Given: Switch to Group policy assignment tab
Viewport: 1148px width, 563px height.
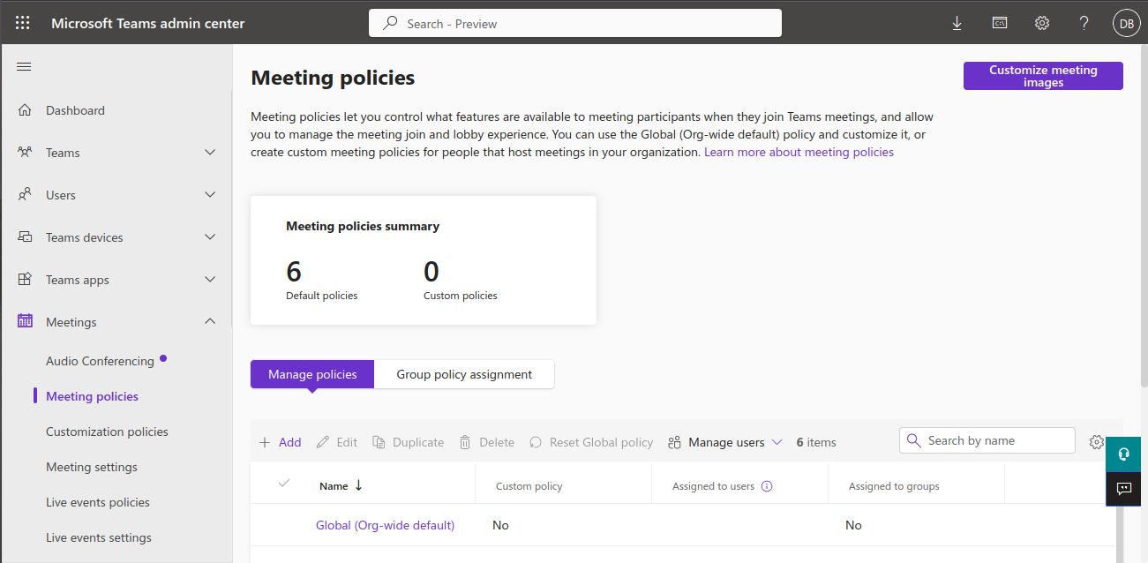Looking at the screenshot, I should coord(464,374).
